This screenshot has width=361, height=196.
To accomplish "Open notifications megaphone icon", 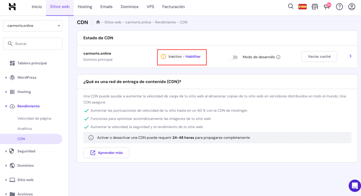I will pyautogui.click(x=327, y=7).
